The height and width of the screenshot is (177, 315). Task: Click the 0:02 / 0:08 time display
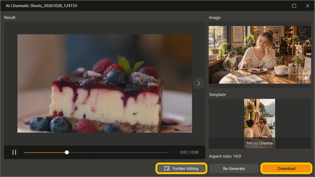point(189,152)
